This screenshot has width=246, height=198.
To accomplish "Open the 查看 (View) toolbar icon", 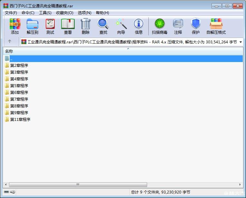I will (x=68, y=26).
